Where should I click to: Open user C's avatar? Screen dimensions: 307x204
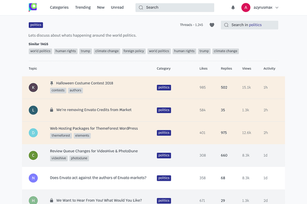pyautogui.click(x=34, y=156)
